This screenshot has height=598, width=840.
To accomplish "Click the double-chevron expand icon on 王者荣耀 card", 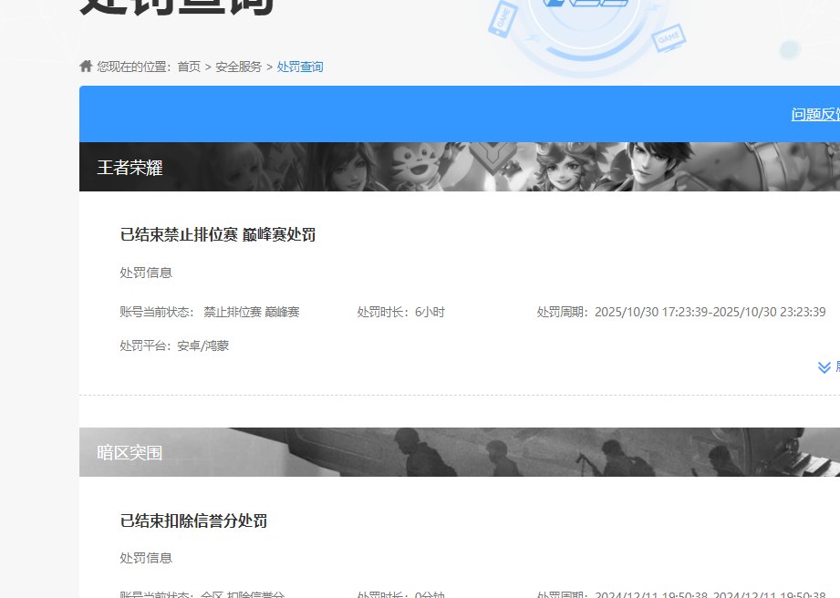I will pos(825,366).
